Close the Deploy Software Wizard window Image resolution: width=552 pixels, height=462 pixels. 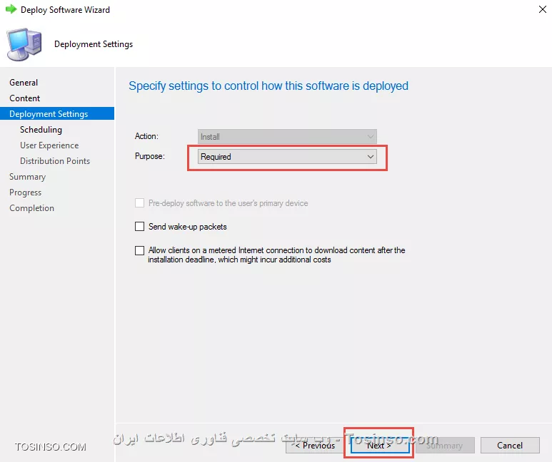(543, 9)
